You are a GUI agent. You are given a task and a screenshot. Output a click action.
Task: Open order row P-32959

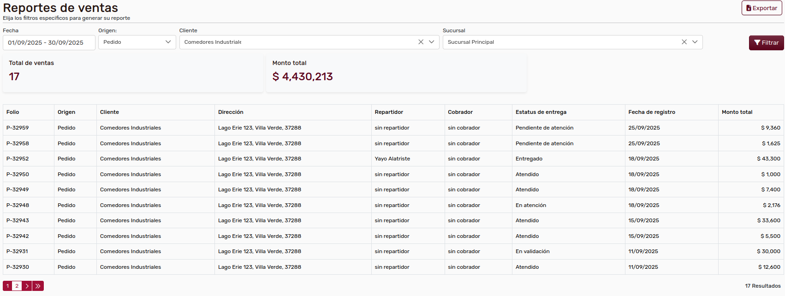pyautogui.click(x=18, y=128)
